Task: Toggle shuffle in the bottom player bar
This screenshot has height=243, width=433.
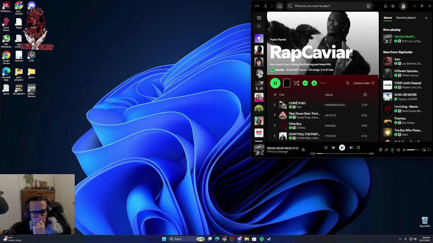Action: click(325, 147)
